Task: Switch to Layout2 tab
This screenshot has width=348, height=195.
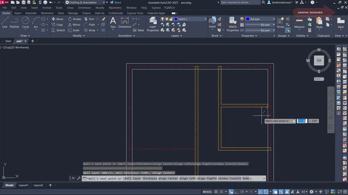Action: pos(38,185)
